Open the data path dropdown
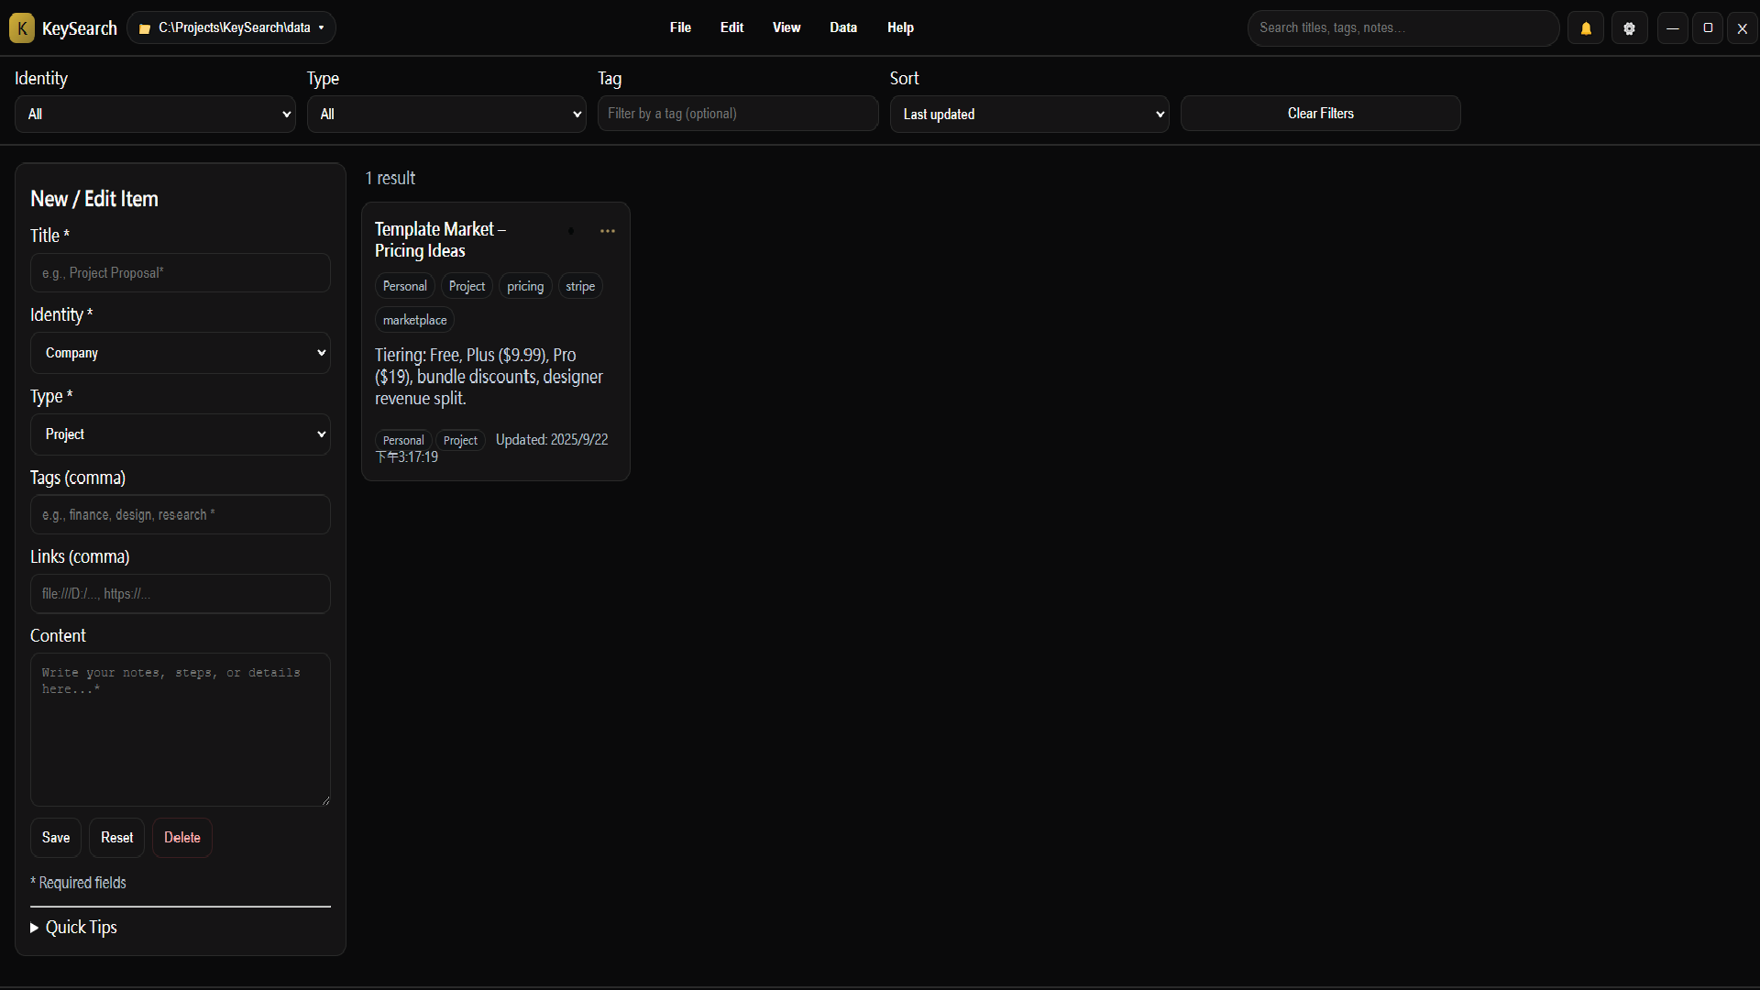The image size is (1760, 990). (321, 28)
